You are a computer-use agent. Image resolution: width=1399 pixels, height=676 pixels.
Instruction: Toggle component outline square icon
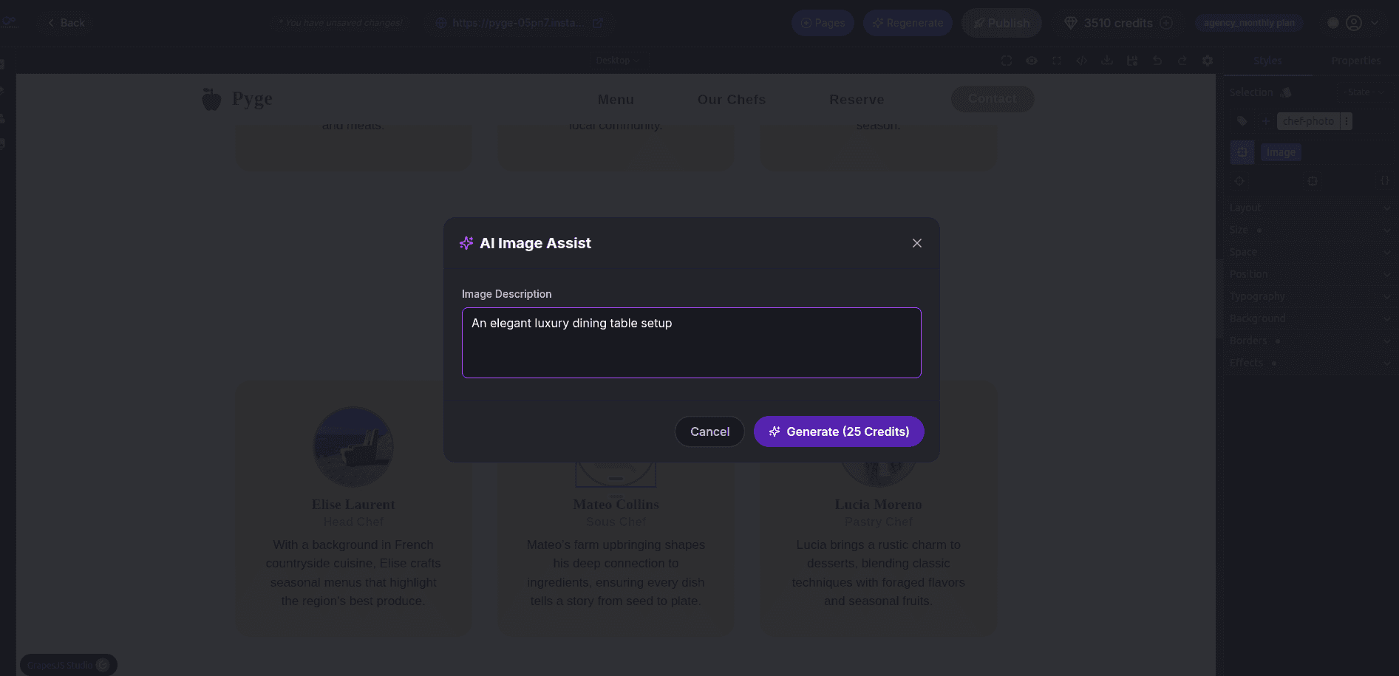(x=1007, y=61)
